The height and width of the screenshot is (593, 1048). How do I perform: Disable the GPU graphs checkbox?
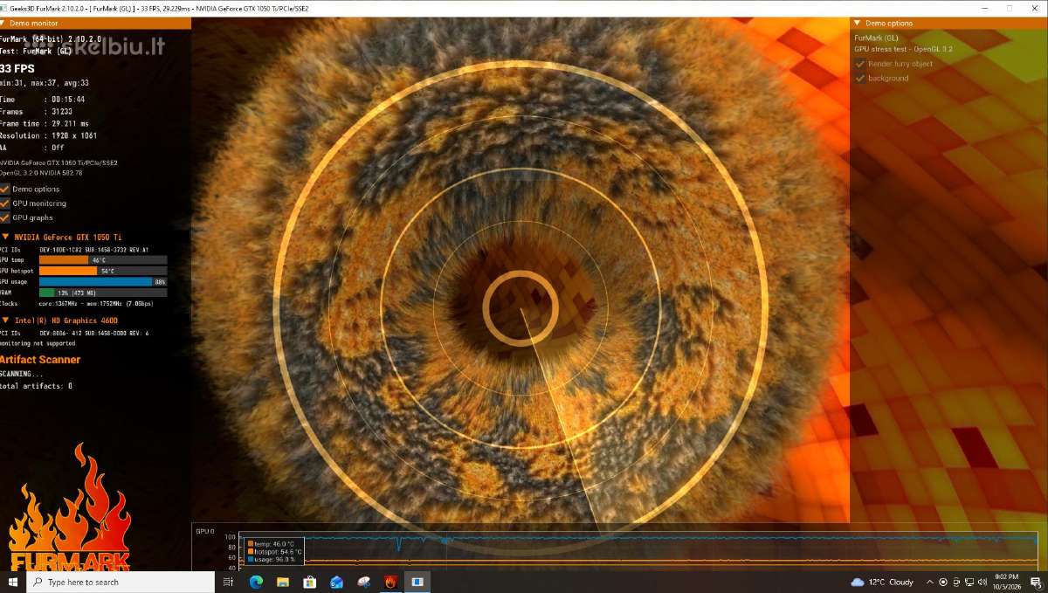tap(5, 217)
